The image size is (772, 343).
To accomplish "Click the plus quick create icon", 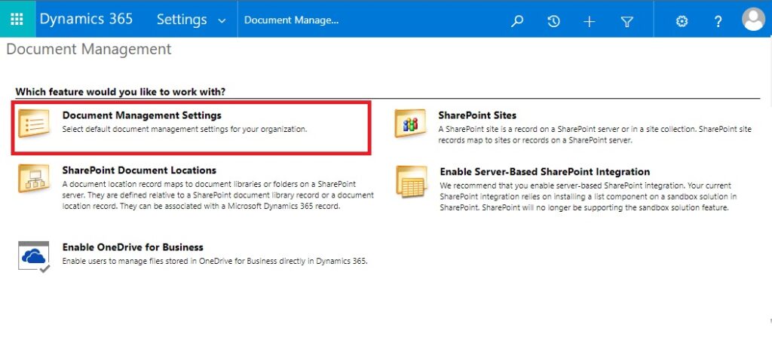I will coord(590,21).
